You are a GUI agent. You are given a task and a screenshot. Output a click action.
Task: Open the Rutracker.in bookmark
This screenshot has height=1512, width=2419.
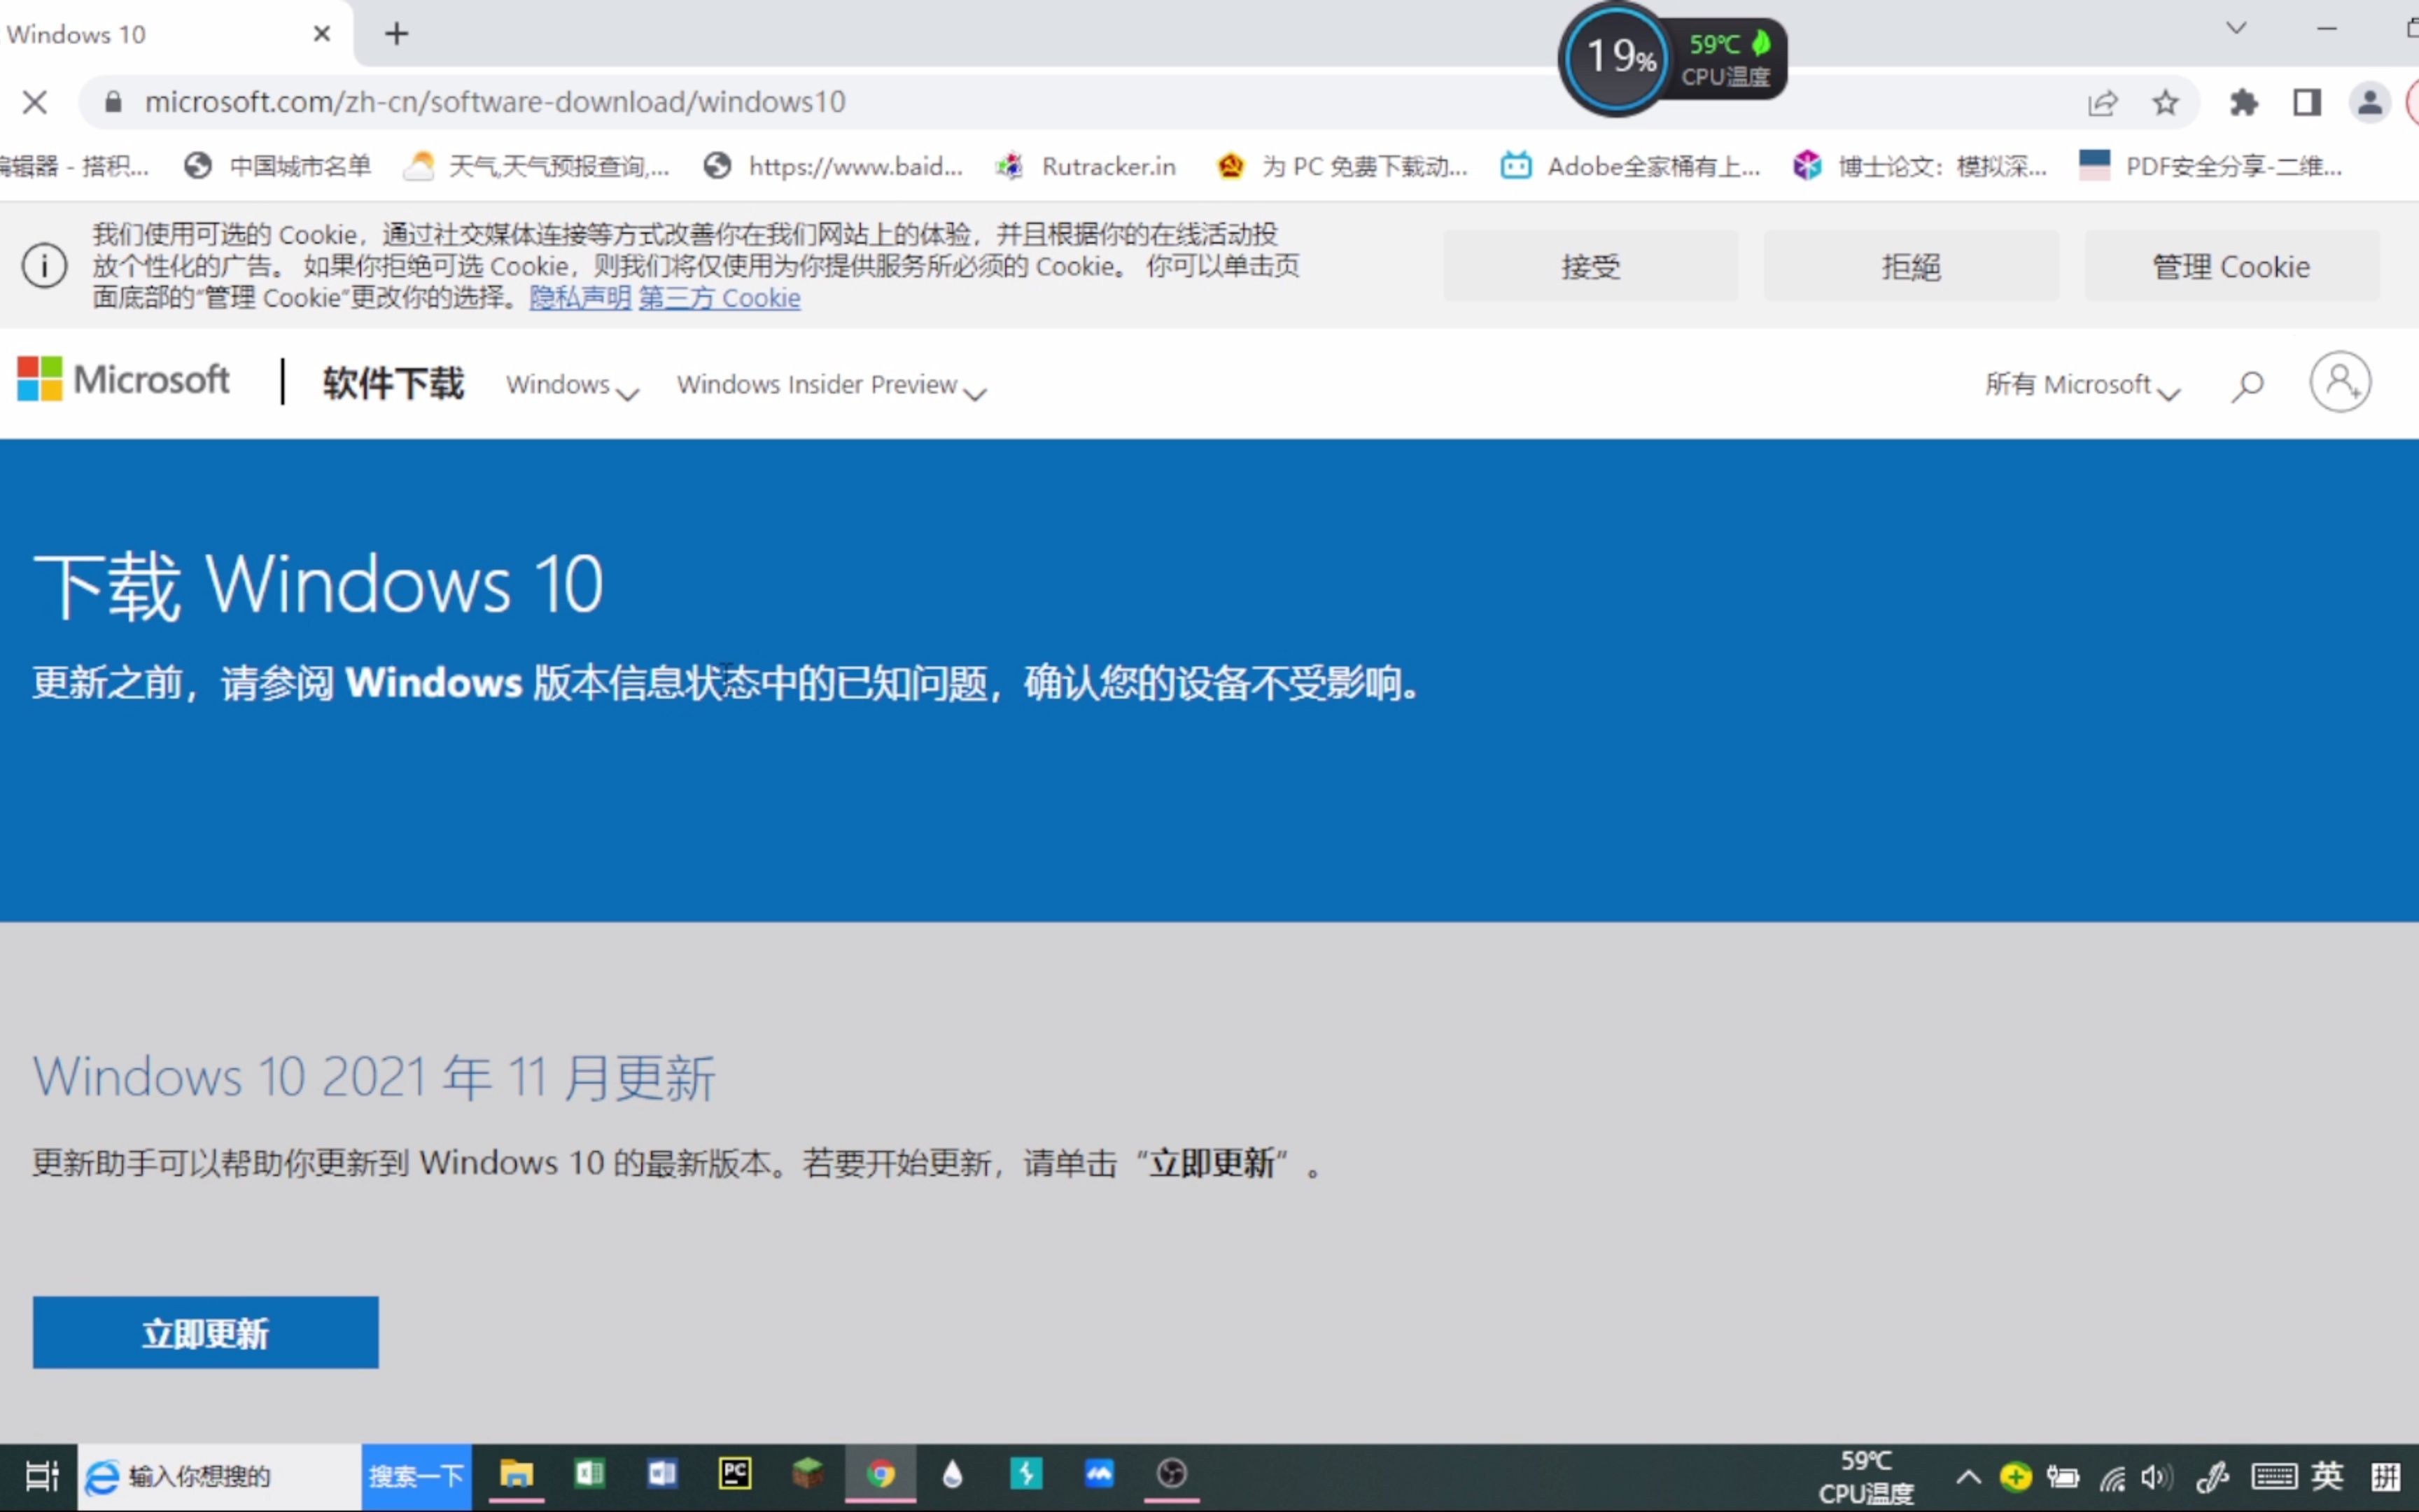pos(1086,165)
